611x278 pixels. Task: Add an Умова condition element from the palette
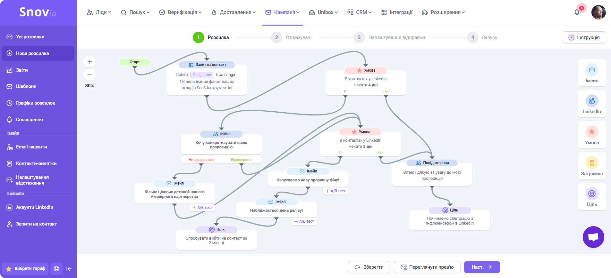[592, 135]
